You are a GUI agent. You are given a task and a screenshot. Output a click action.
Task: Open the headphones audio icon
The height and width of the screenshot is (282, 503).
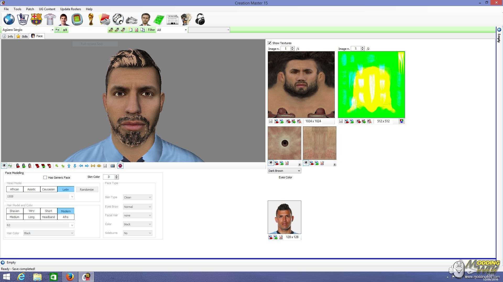pyautogui.click(x=200, y=19)
